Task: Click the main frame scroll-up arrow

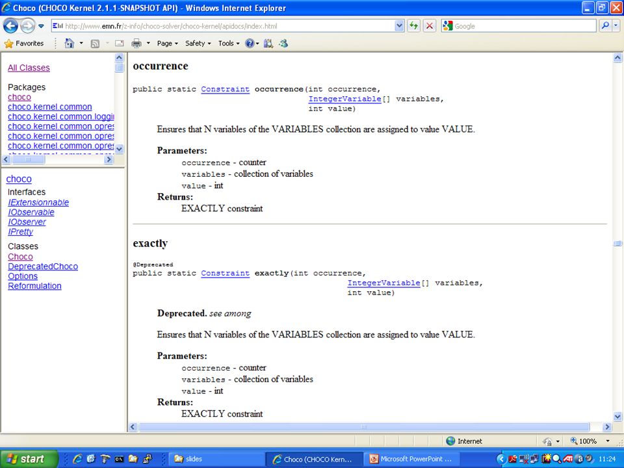Action: pos(617,58)
